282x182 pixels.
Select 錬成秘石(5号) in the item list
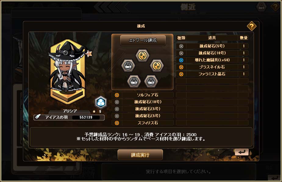[x=212, y=46]
